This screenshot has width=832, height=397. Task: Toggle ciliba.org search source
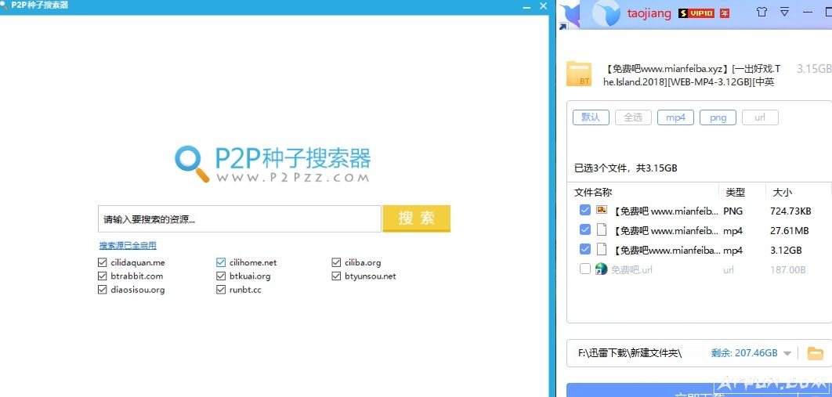pos(336,262)
